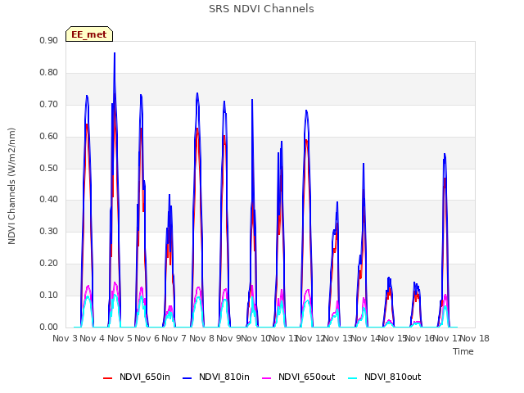
Task: Click the blue NDVI_810in legend swatch
Action: tap(187, 378)
